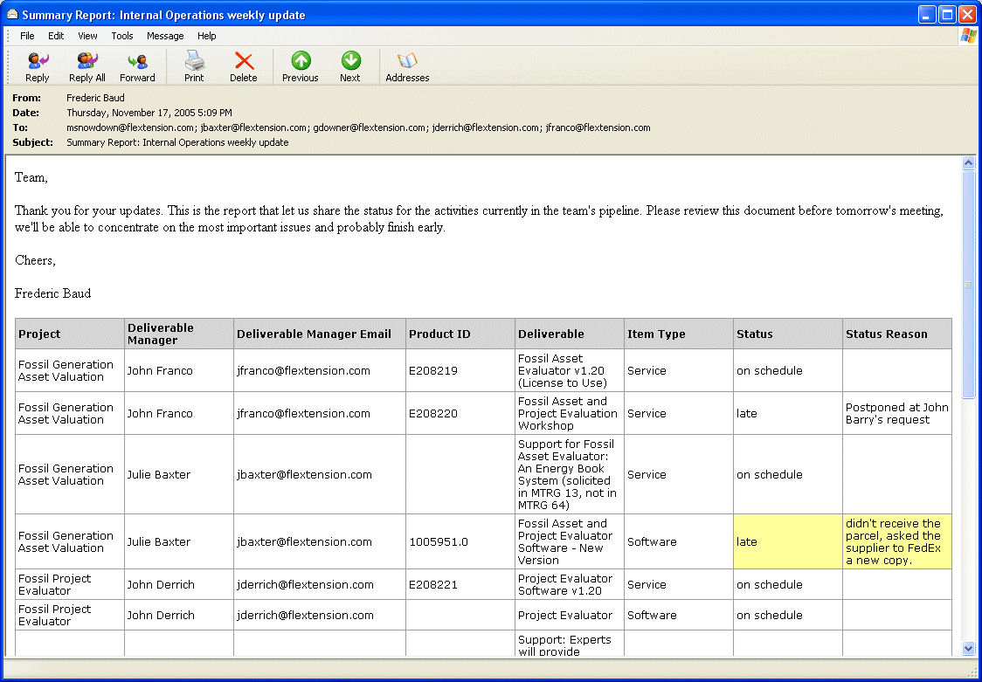Open the Edit menu
Image resolution: width=982 pixels, height=682 pixels.
tap(56, 36)
